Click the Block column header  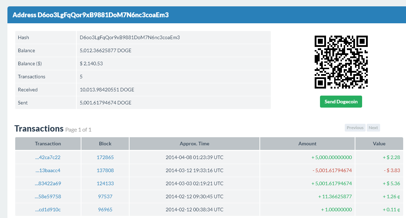(105, 144)
